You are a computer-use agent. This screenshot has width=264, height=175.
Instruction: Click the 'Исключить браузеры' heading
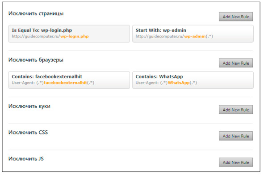pos(36,60)
